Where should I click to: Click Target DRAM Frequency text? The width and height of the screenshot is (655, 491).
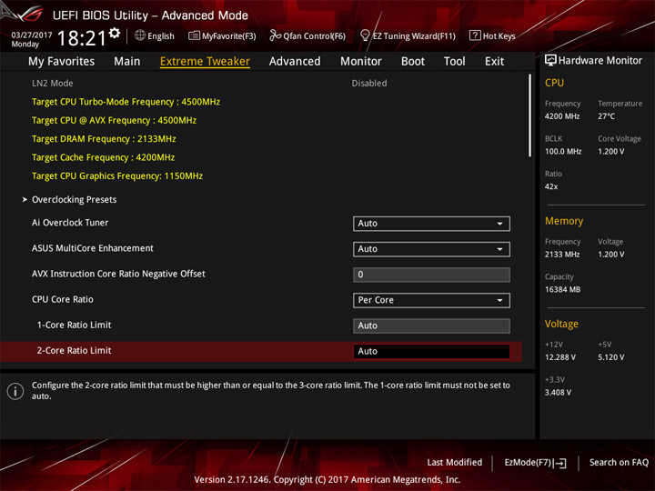tap(104, 139)
